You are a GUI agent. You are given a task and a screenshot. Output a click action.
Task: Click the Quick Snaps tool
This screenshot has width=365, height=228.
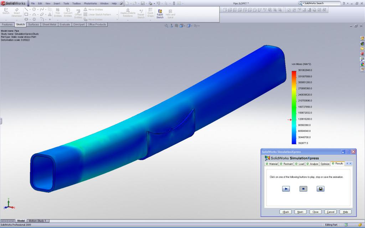pos(150,12)
